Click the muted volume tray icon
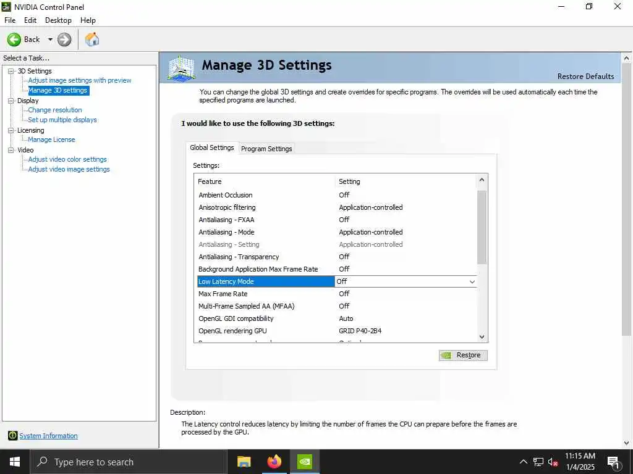Viewport: 633px width, 474px height. click(553, 462)
